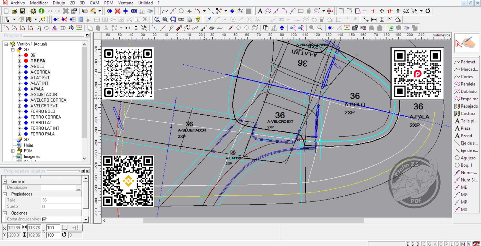Expand the TREPA tree node
This screenshot has height=246, width=481.
[20, 61]
